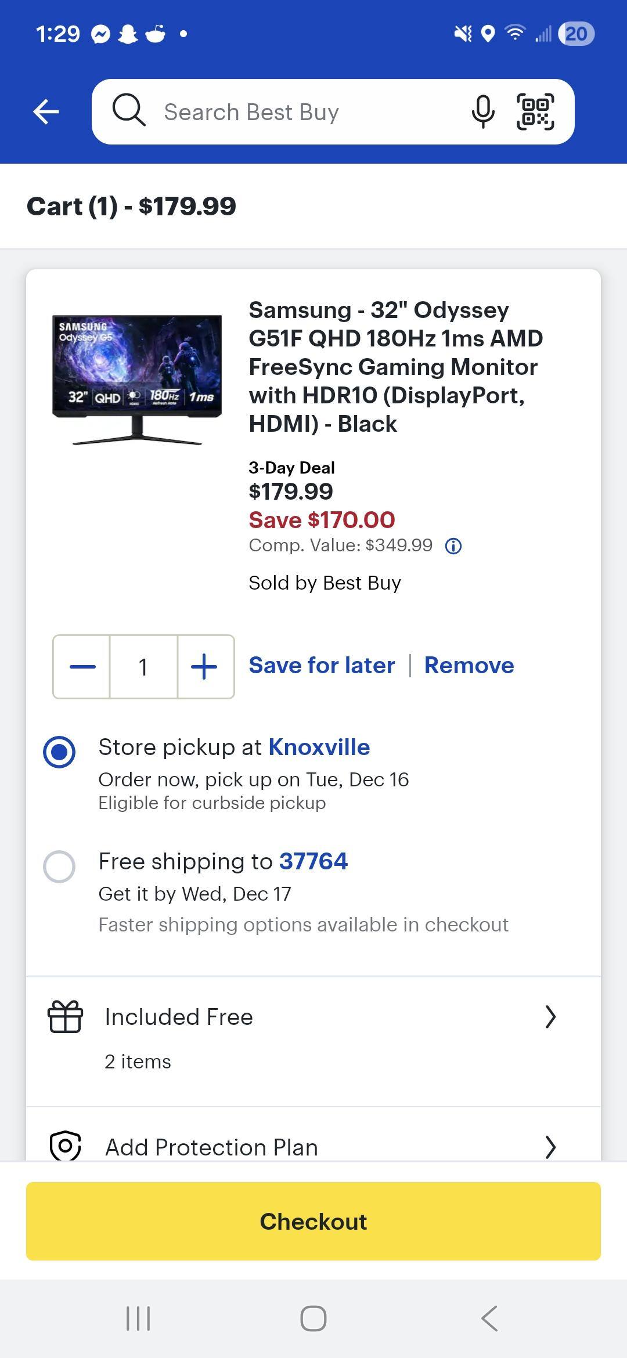This screenshot has height=1358, width=627.
Task: Open the QR code scanner
Action: pos(535,111)
